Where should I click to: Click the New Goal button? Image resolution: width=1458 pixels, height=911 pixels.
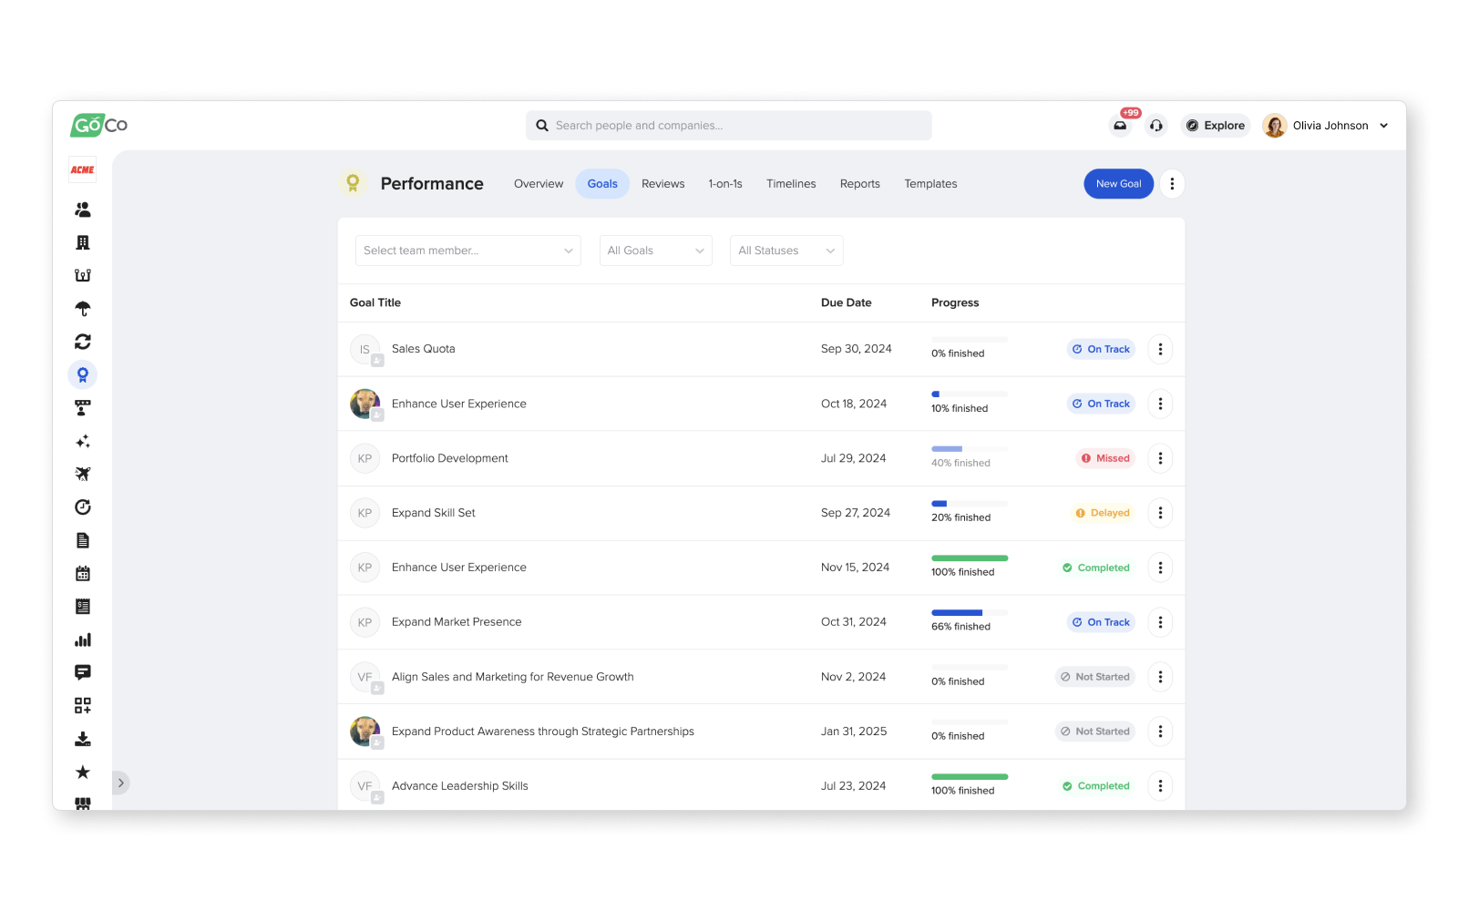click(x=1118, y=183)
